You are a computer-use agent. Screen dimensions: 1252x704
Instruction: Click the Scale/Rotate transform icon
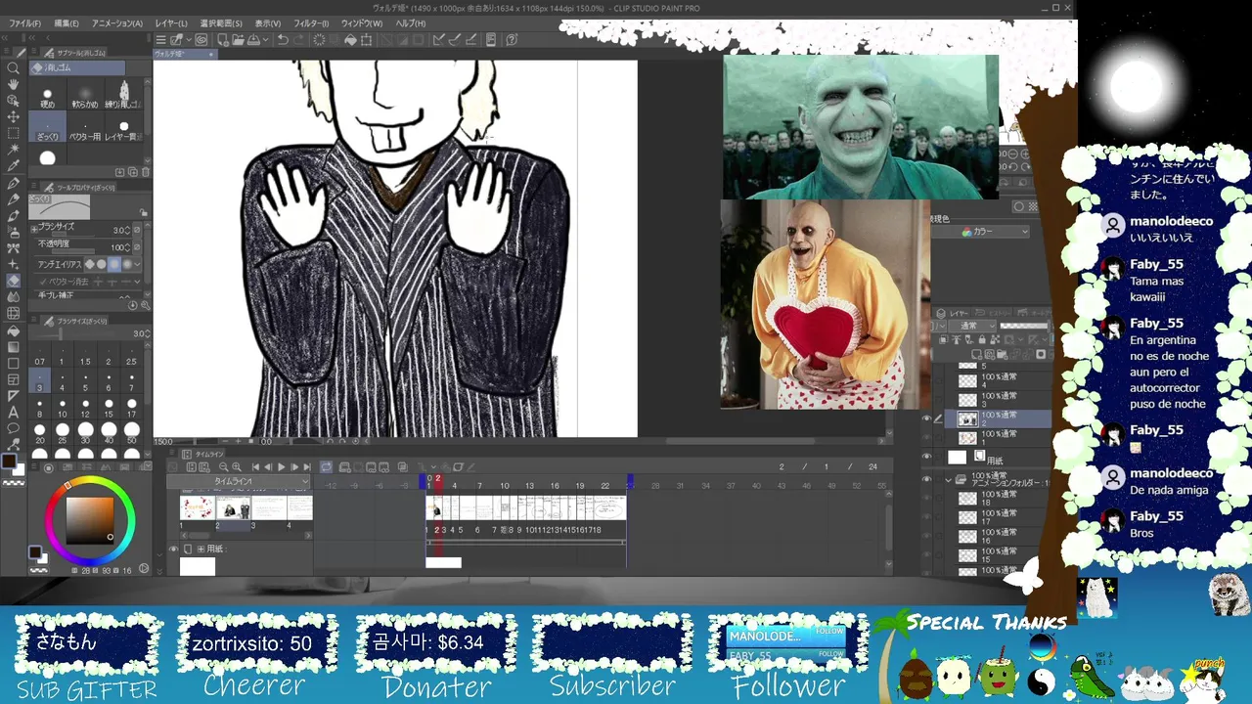(x=366, y=40)
